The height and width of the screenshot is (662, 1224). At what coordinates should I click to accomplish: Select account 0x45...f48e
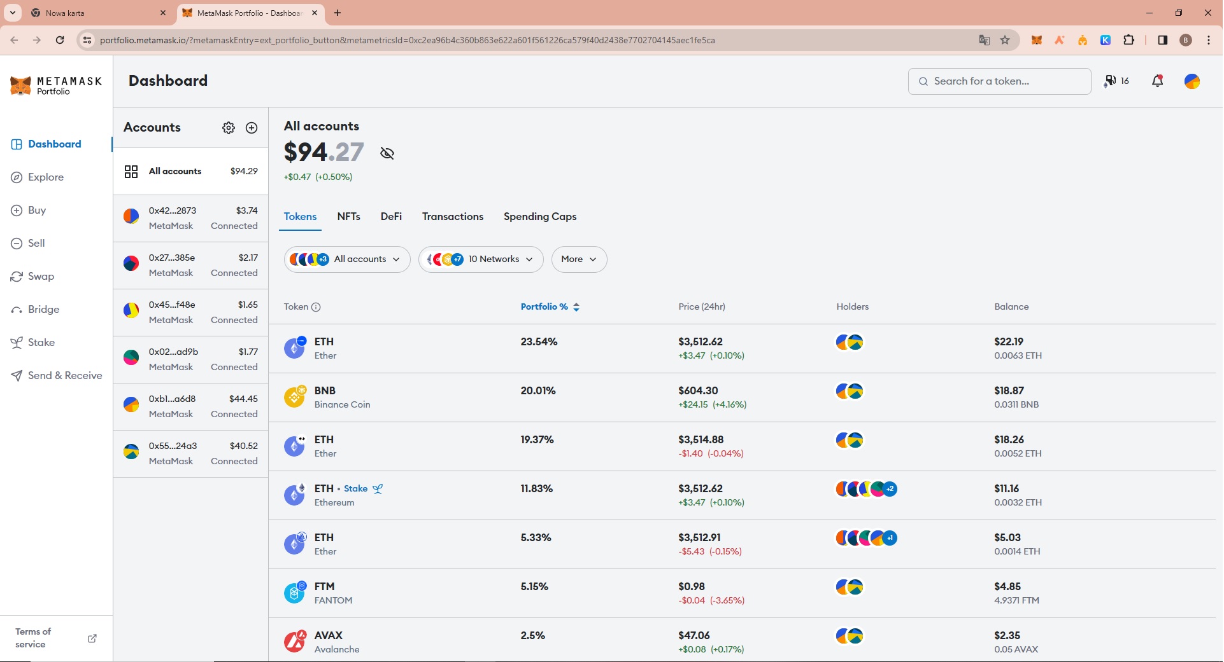point(190,312)
